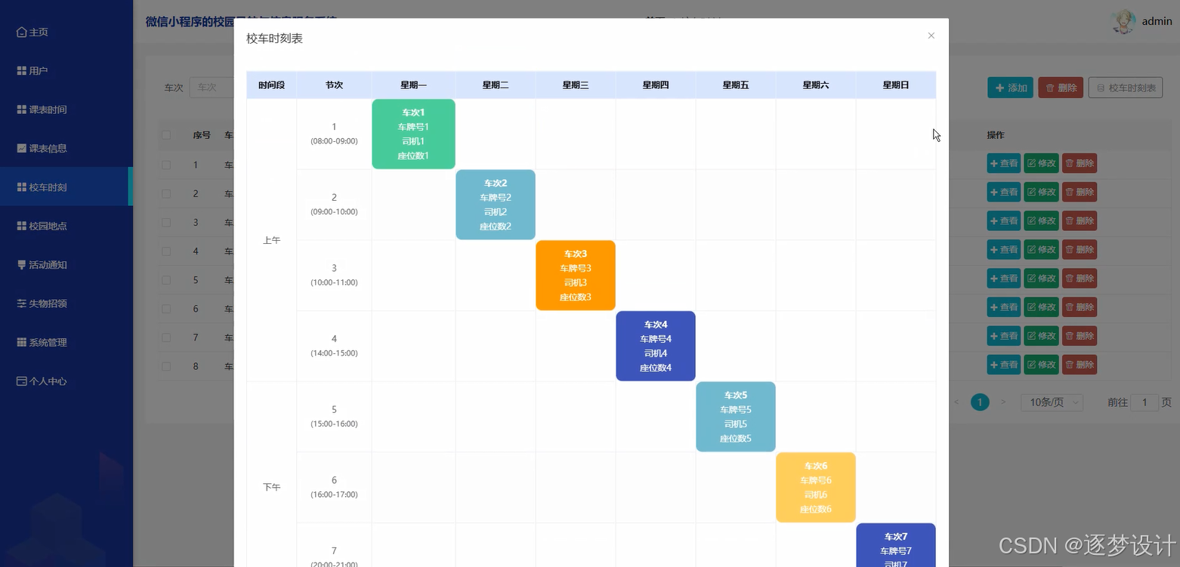Click the previous page arrow
This screenshot has height=567, width=1180.
click(956, 402)
